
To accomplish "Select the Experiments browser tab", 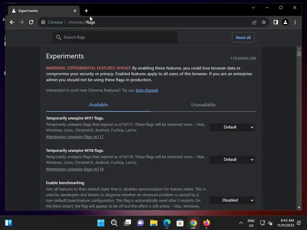I will click(x=44, y=11).
